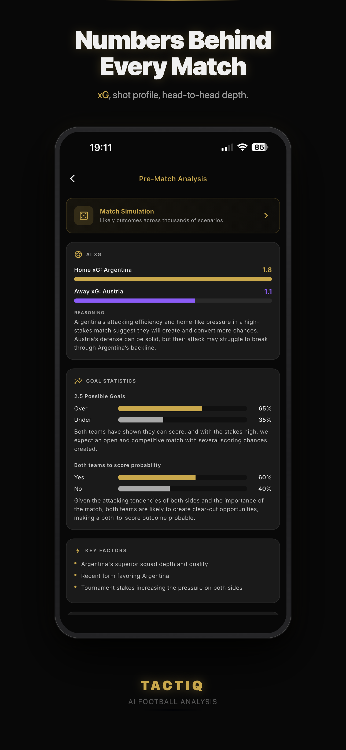The height and width of the screenshot is (750, 346).
Task: Tap the Recent form favoring Argentina item
Action: pos(125,576)
